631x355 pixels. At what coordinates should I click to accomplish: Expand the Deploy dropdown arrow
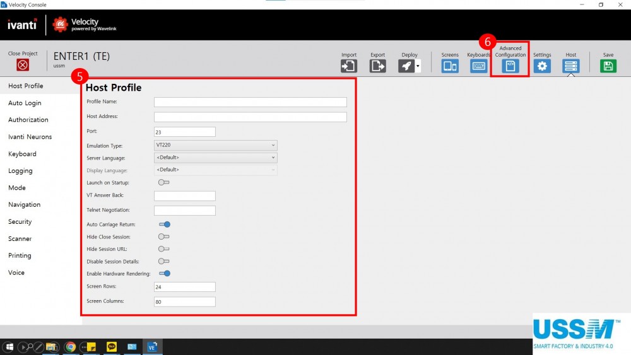[418, 66]
